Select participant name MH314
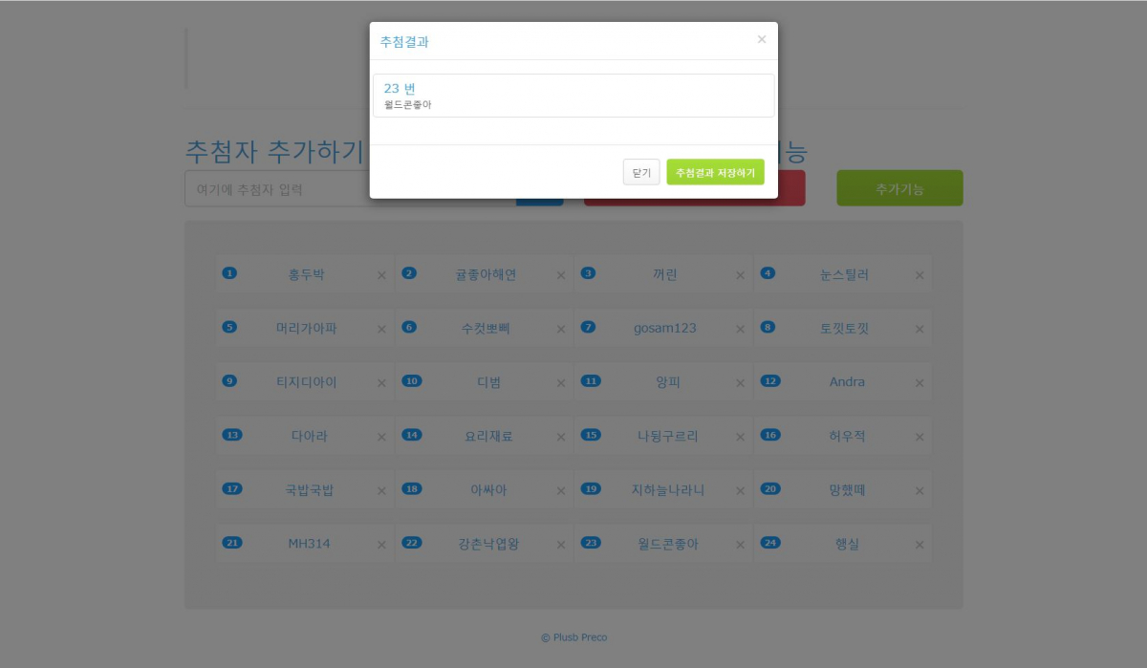Image resolution: width=1147 pixels, height=668 pixels. pyautogui.click(x=309, y=544)
